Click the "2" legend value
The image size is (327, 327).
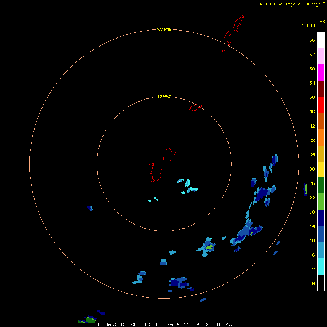pos(314,270)
